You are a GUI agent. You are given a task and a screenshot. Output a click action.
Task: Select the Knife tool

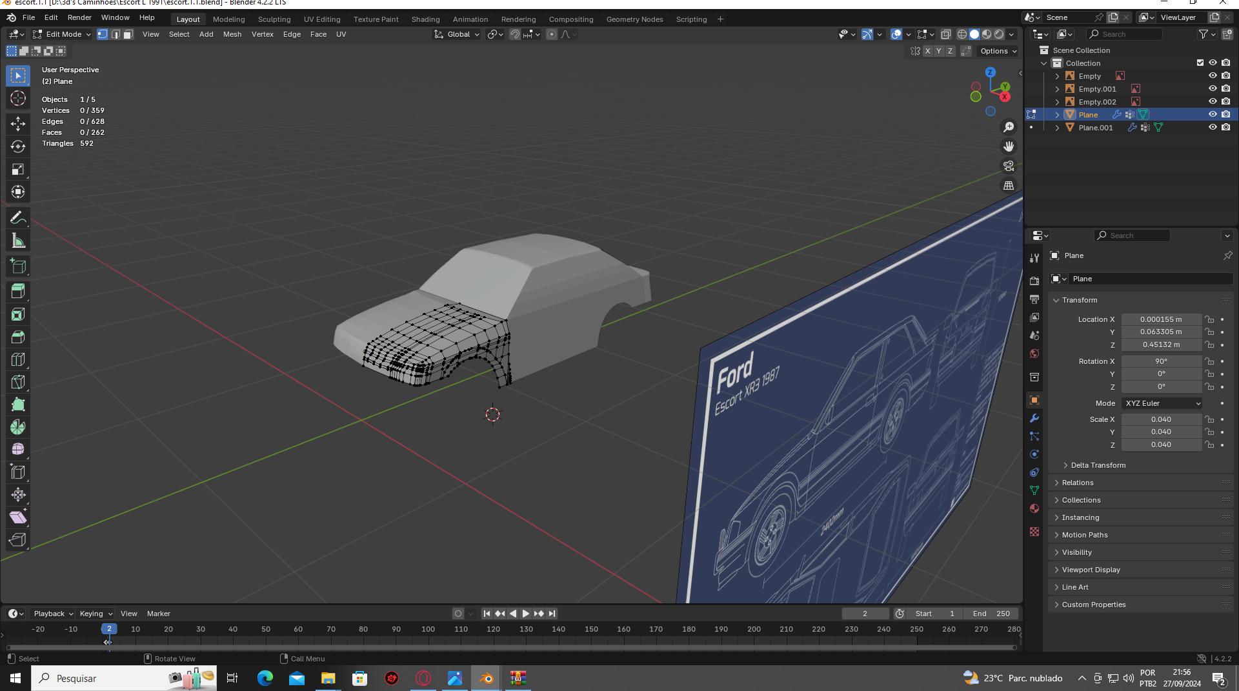click(18, 382)
